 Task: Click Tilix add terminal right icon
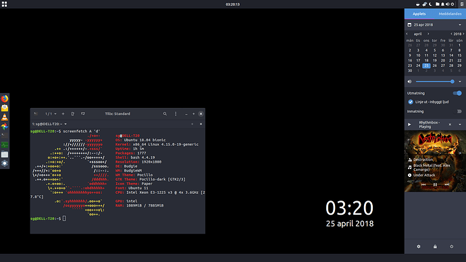73,113
